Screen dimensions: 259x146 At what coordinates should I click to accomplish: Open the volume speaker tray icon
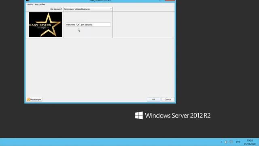coord(226,142)
